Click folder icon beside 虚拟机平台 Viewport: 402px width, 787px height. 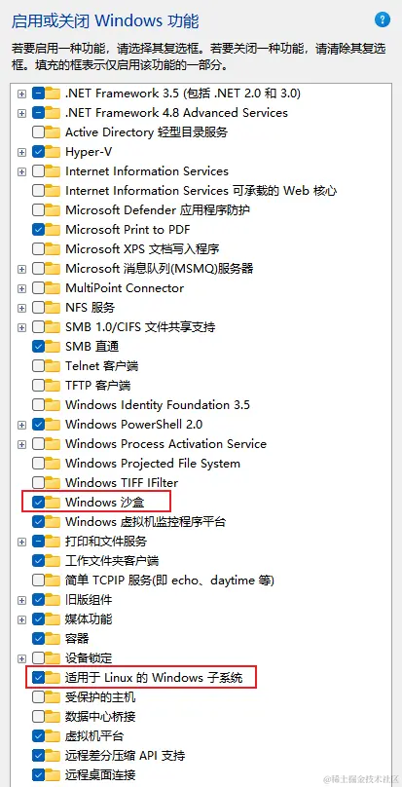pos(53,735)
